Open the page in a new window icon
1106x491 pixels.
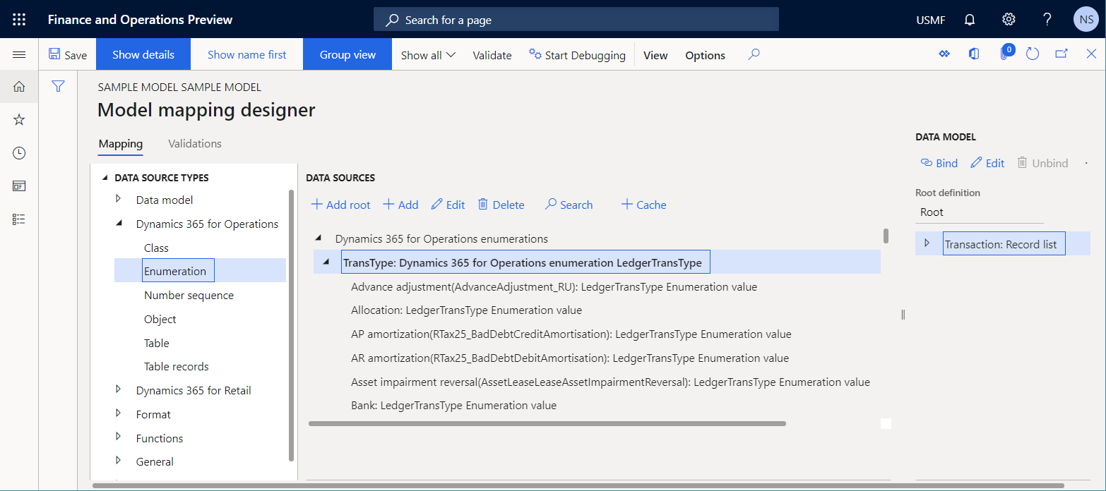pos(1062,54)
